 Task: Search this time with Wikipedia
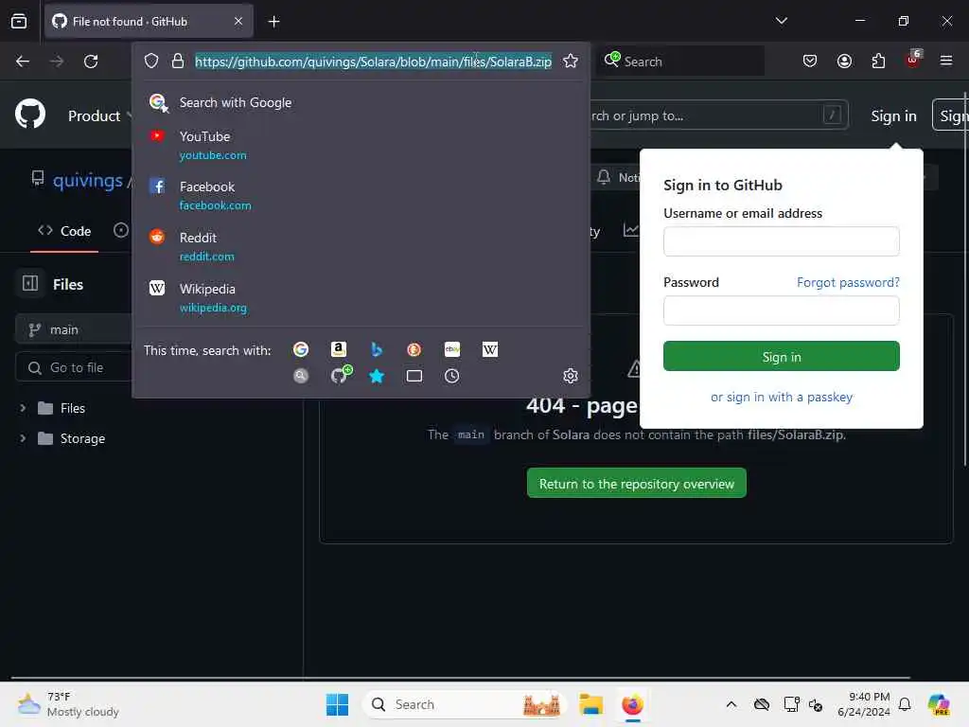point(490,350)
